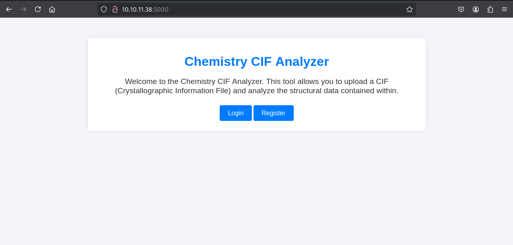Image resolution: width=513 pixels, height=245 pixels.
Task: Open the extensions puzzle-piece panel
Action: [490, 9]
